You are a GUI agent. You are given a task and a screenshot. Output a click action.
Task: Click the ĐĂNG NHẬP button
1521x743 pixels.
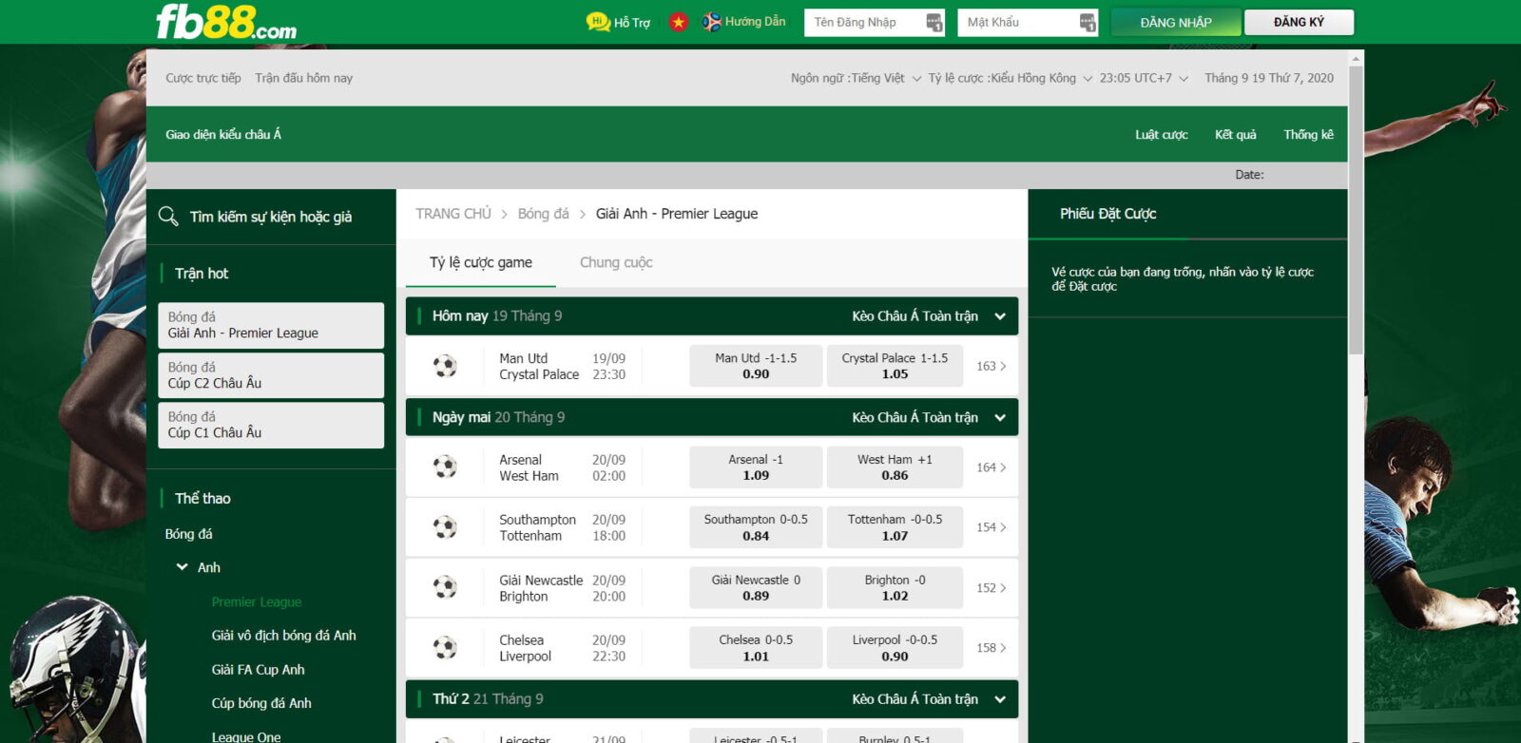(x=1176, y=23)
